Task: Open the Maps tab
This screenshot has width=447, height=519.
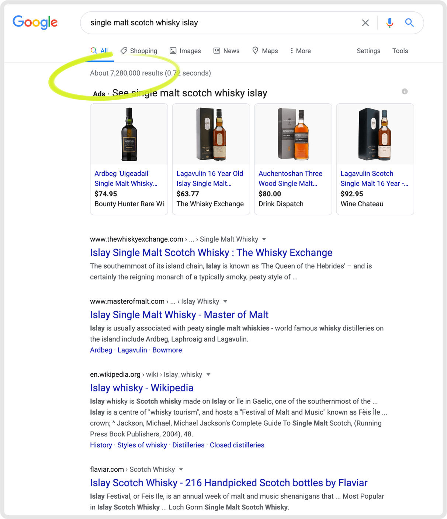Action: pos(265,51)
